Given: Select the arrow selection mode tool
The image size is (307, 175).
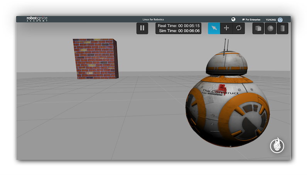Looking at the screenshot, I should pos(214,28).
